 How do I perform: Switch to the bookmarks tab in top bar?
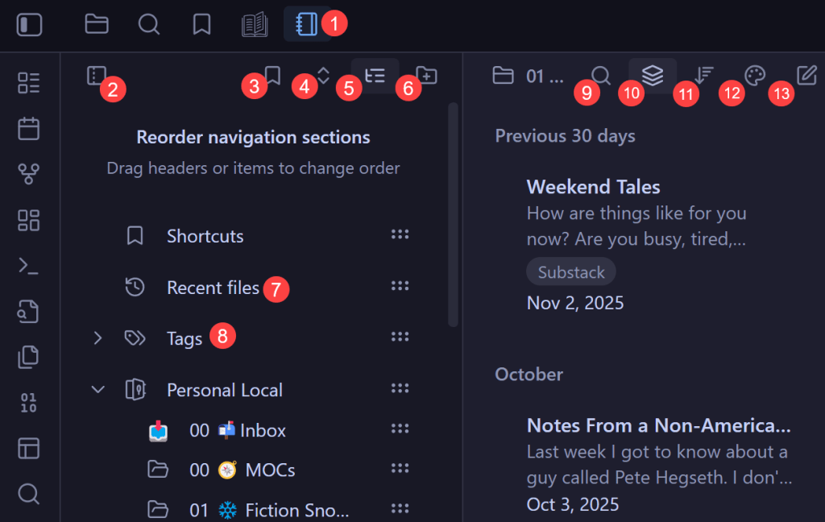(x=201, y=24)
